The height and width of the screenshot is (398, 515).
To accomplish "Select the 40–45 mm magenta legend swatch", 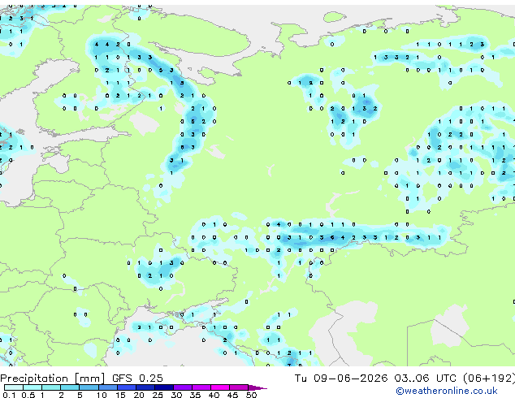I will click(220, 387).
